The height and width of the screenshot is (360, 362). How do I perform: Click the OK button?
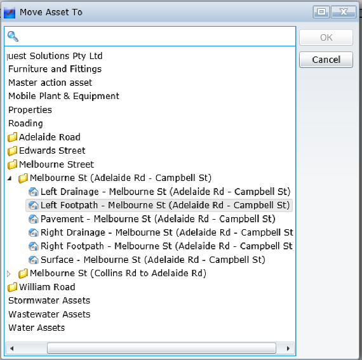tap(326, 37)
